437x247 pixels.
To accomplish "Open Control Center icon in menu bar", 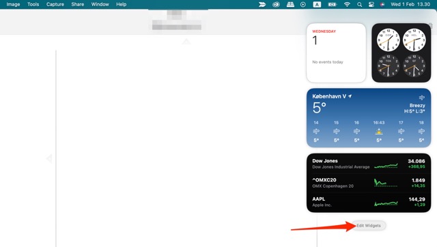I will tap(371, 5).
